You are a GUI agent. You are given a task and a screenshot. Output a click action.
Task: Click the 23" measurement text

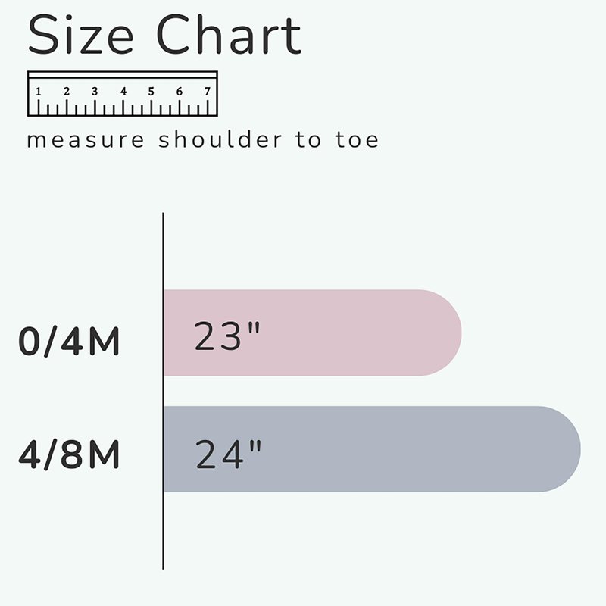pyautogui.click(x=227, y=336)
